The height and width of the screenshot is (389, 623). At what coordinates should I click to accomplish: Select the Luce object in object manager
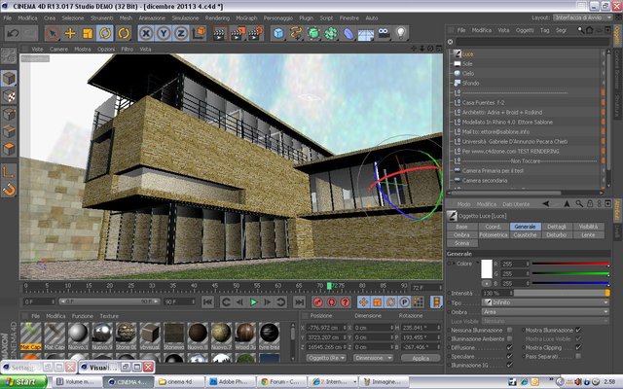coord(467,54)
